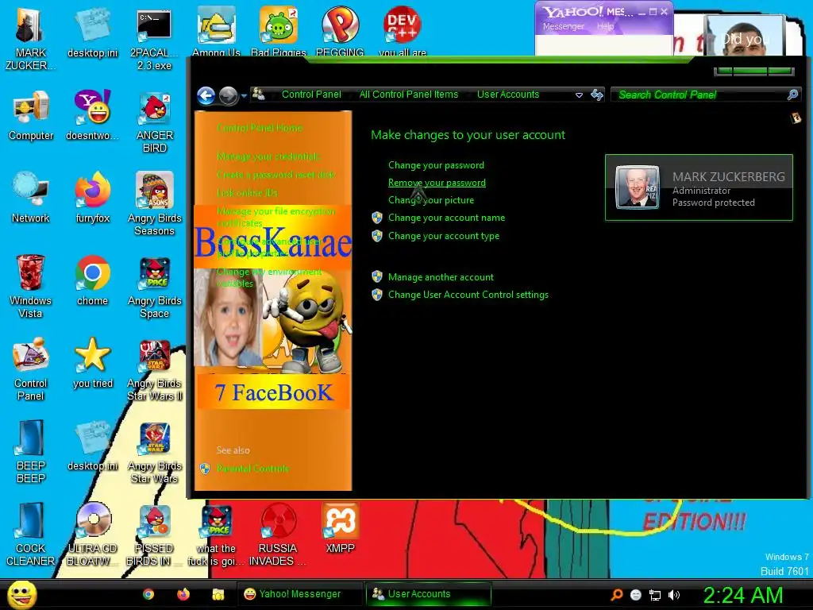Click the Back arrow in User Accounts window
Image resolution: width=813 pixels, height=610 pixels.
[206, 95]
